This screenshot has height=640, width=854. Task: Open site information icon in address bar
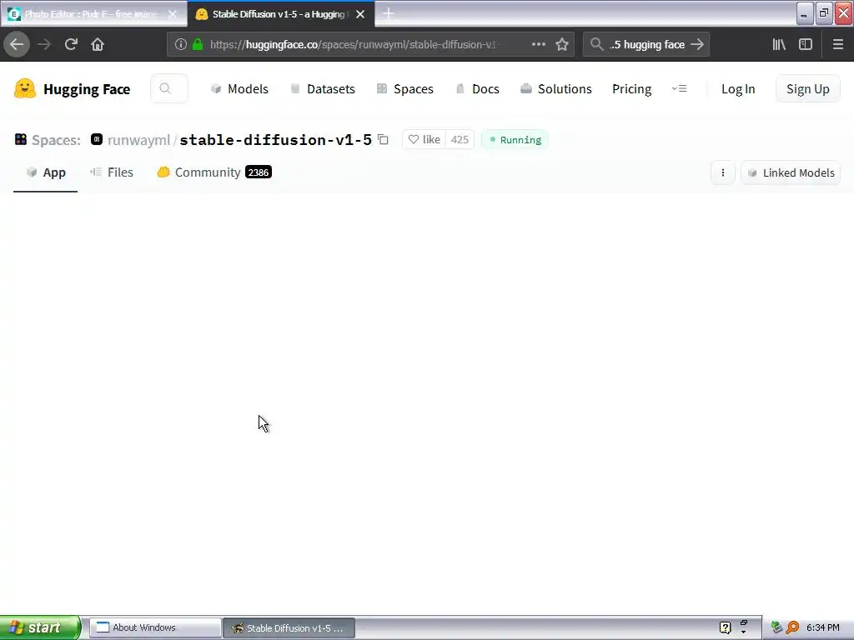181,45
